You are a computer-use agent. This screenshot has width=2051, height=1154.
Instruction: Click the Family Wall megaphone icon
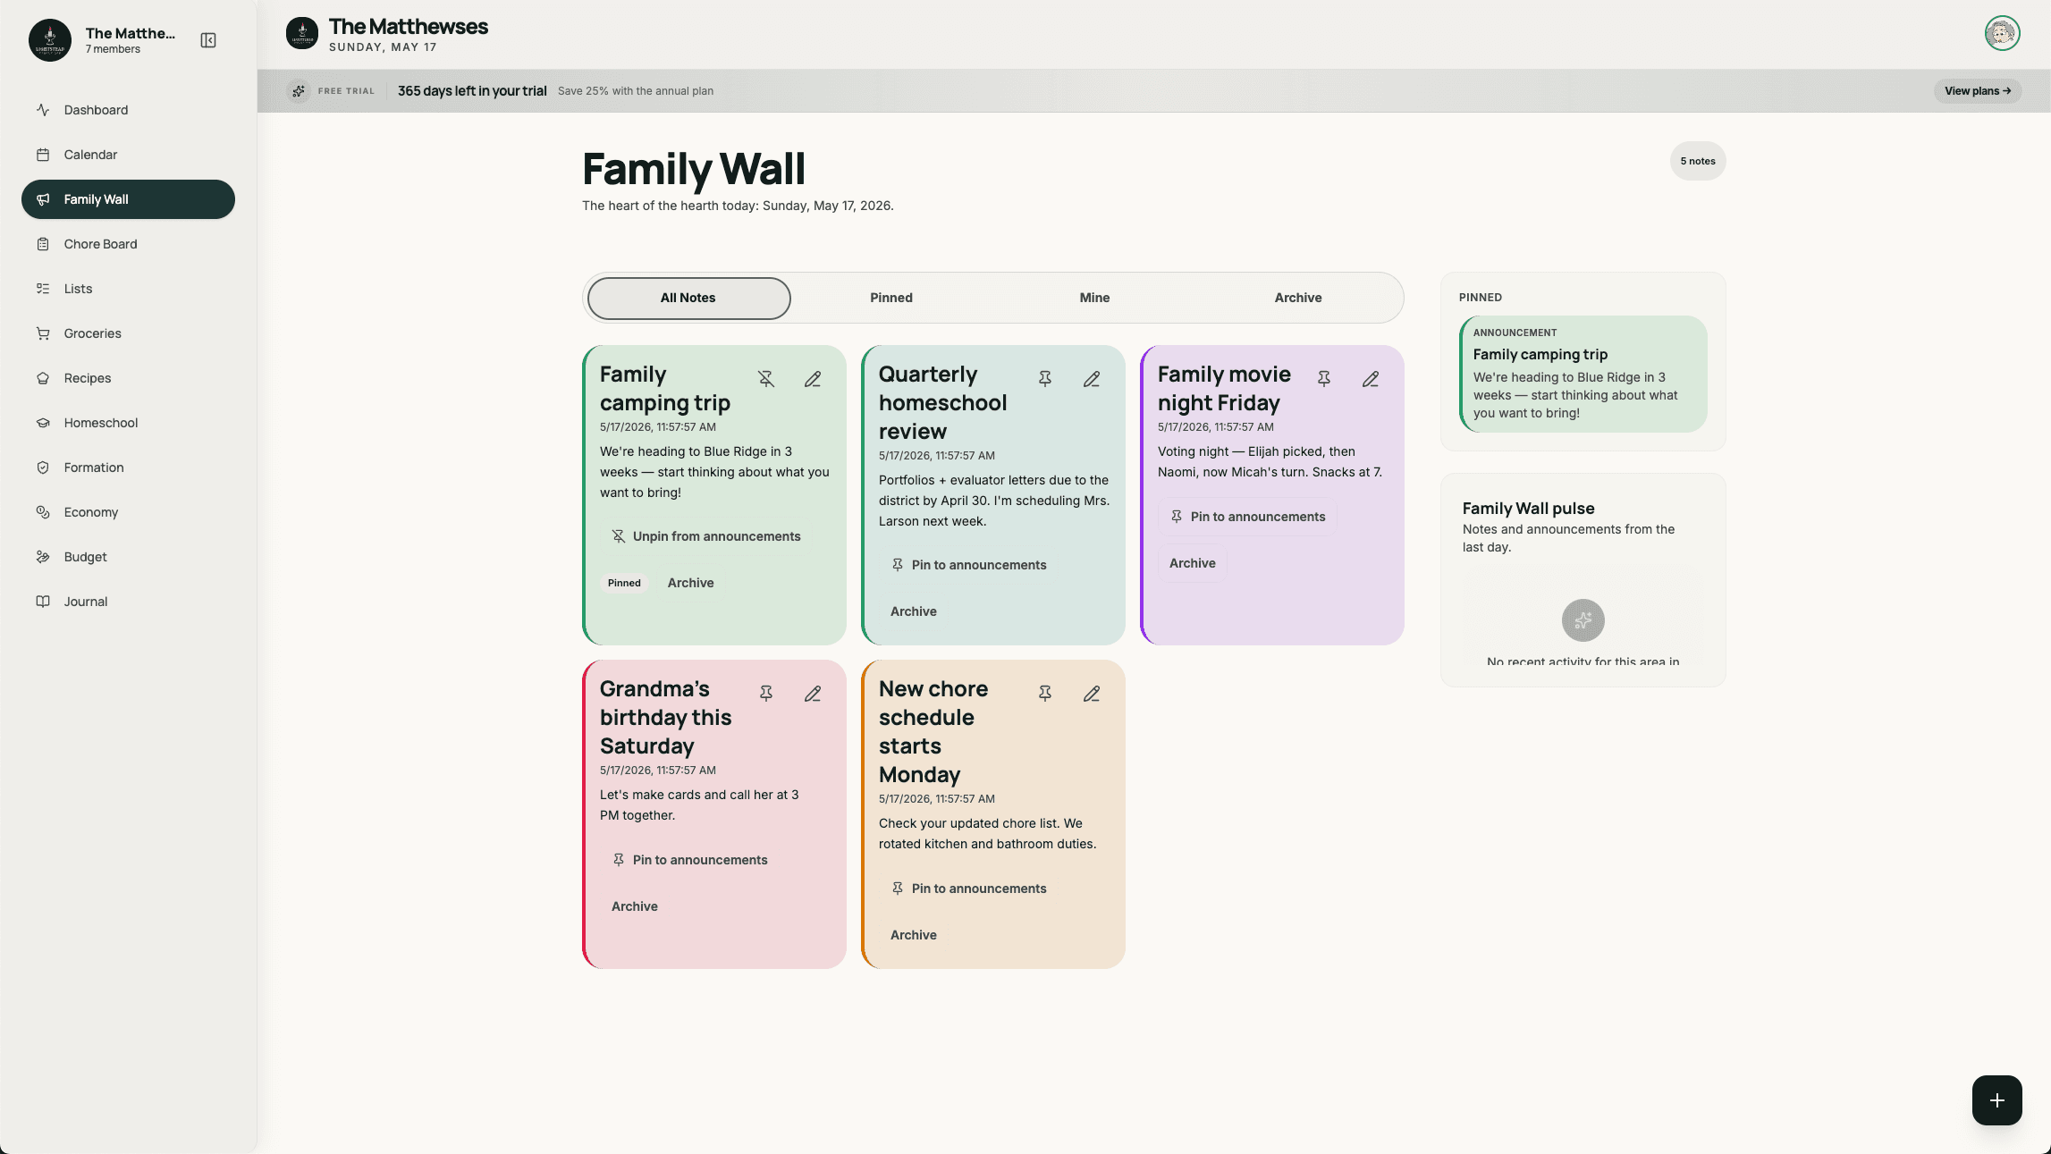pyautogui.click(x=43, y=199)
